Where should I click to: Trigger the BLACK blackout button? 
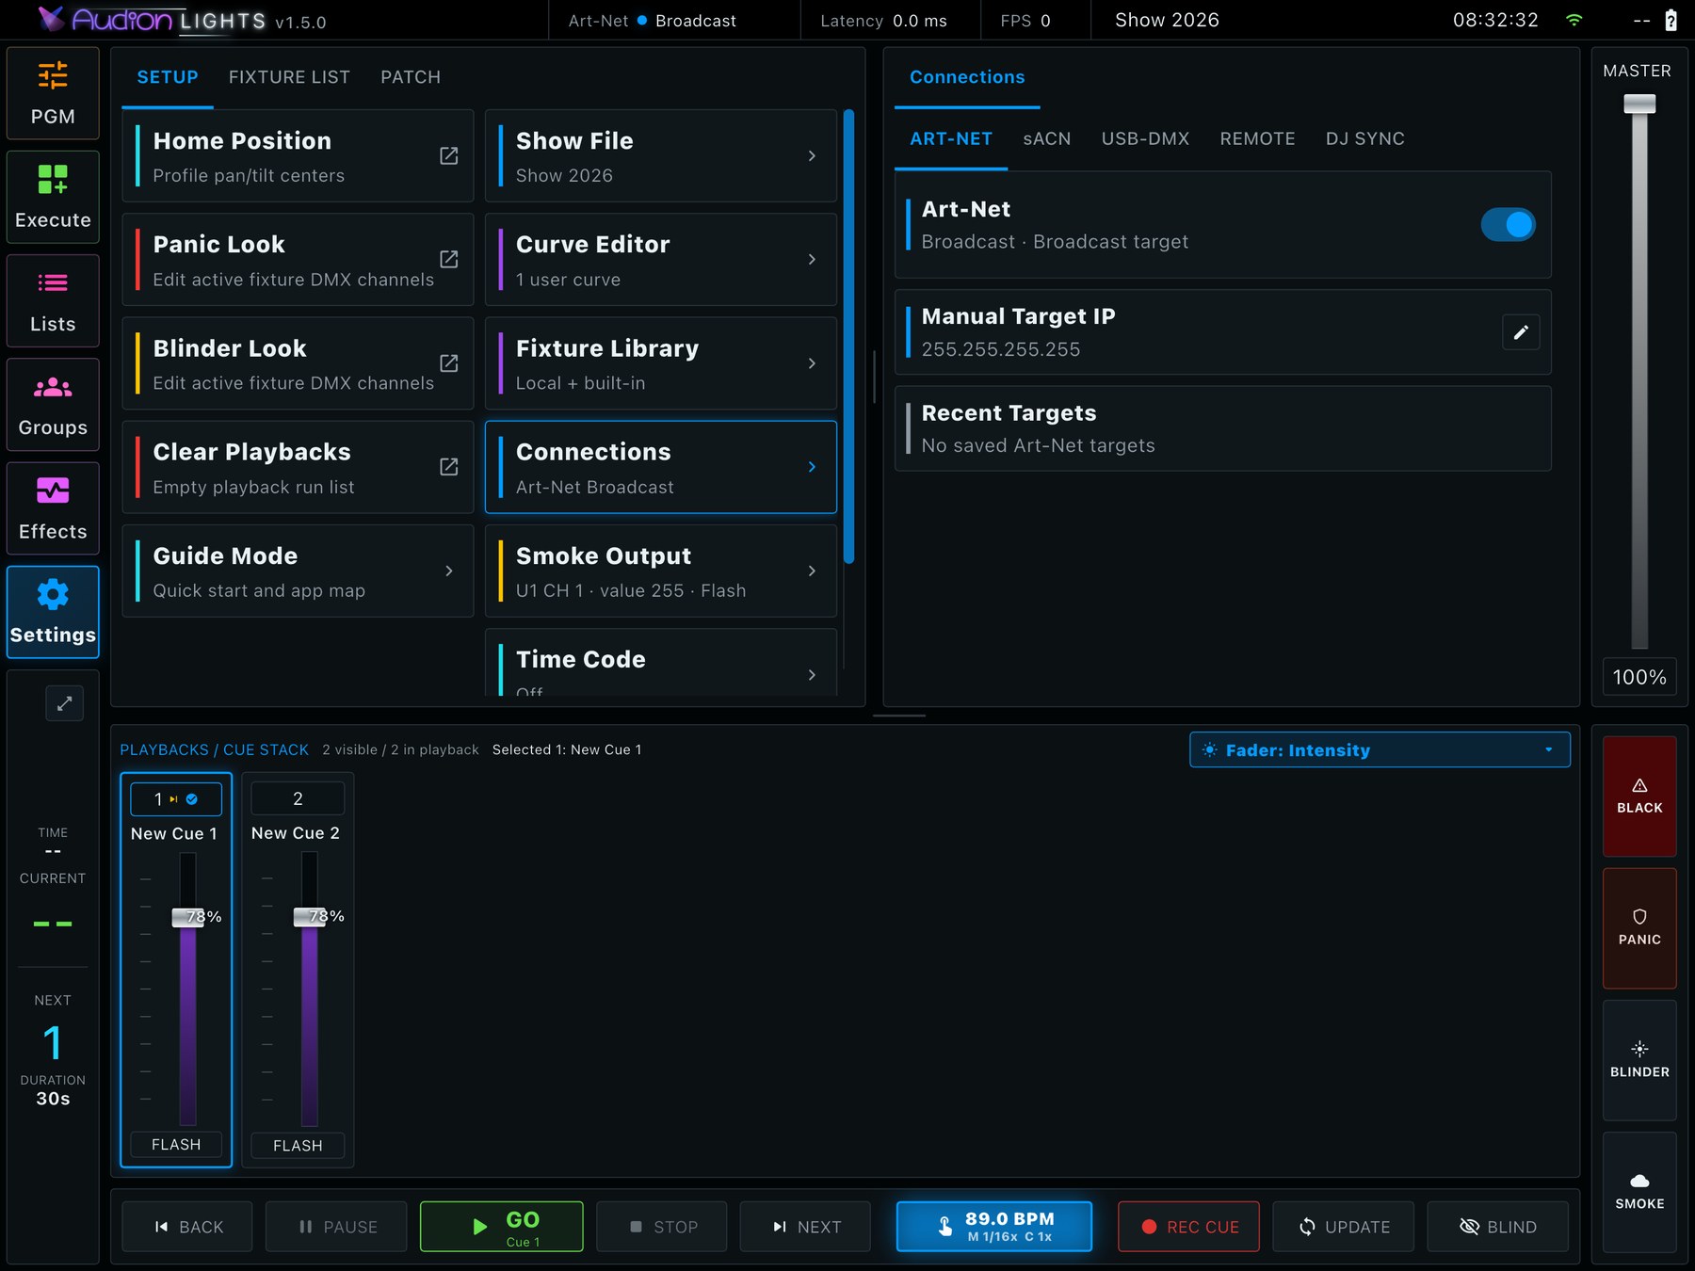(1639, 796)
